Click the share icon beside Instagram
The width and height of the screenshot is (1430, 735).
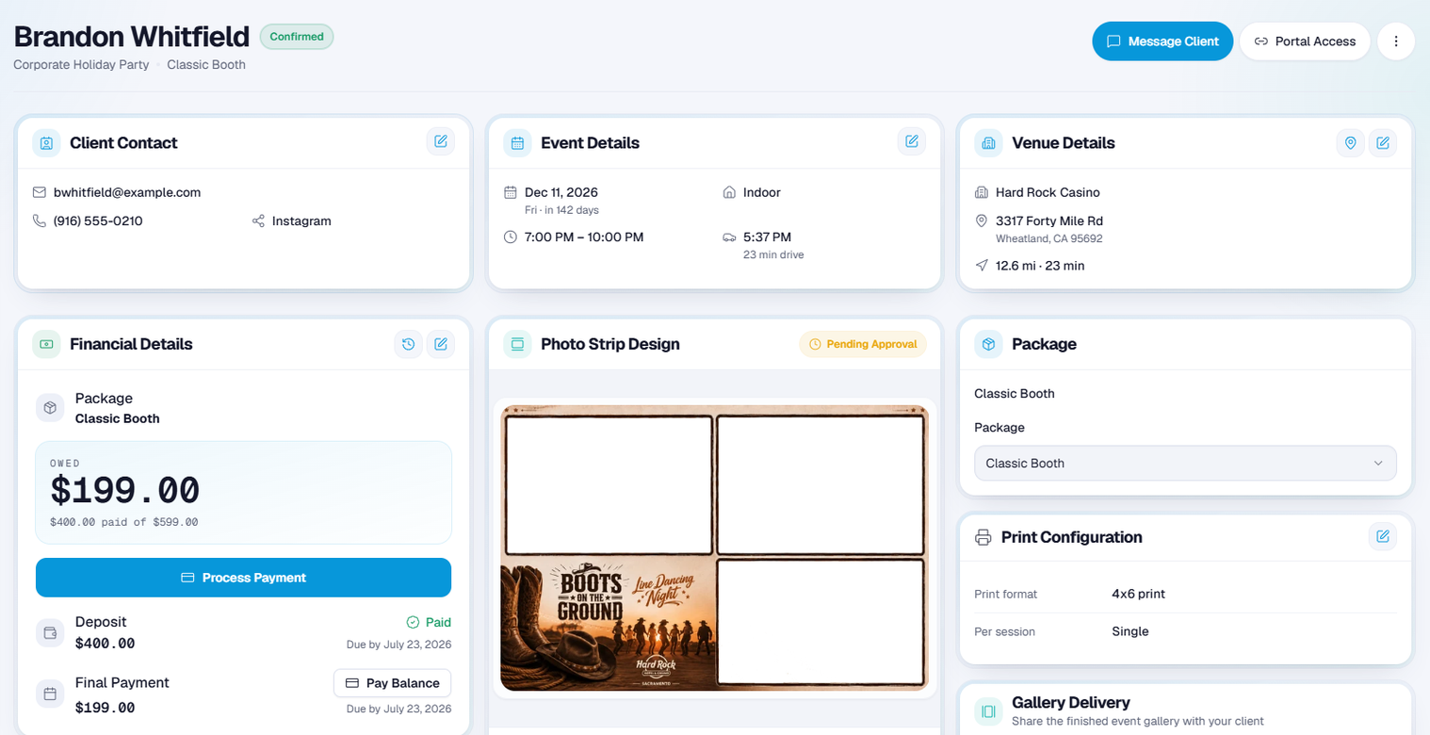(258, 220)
